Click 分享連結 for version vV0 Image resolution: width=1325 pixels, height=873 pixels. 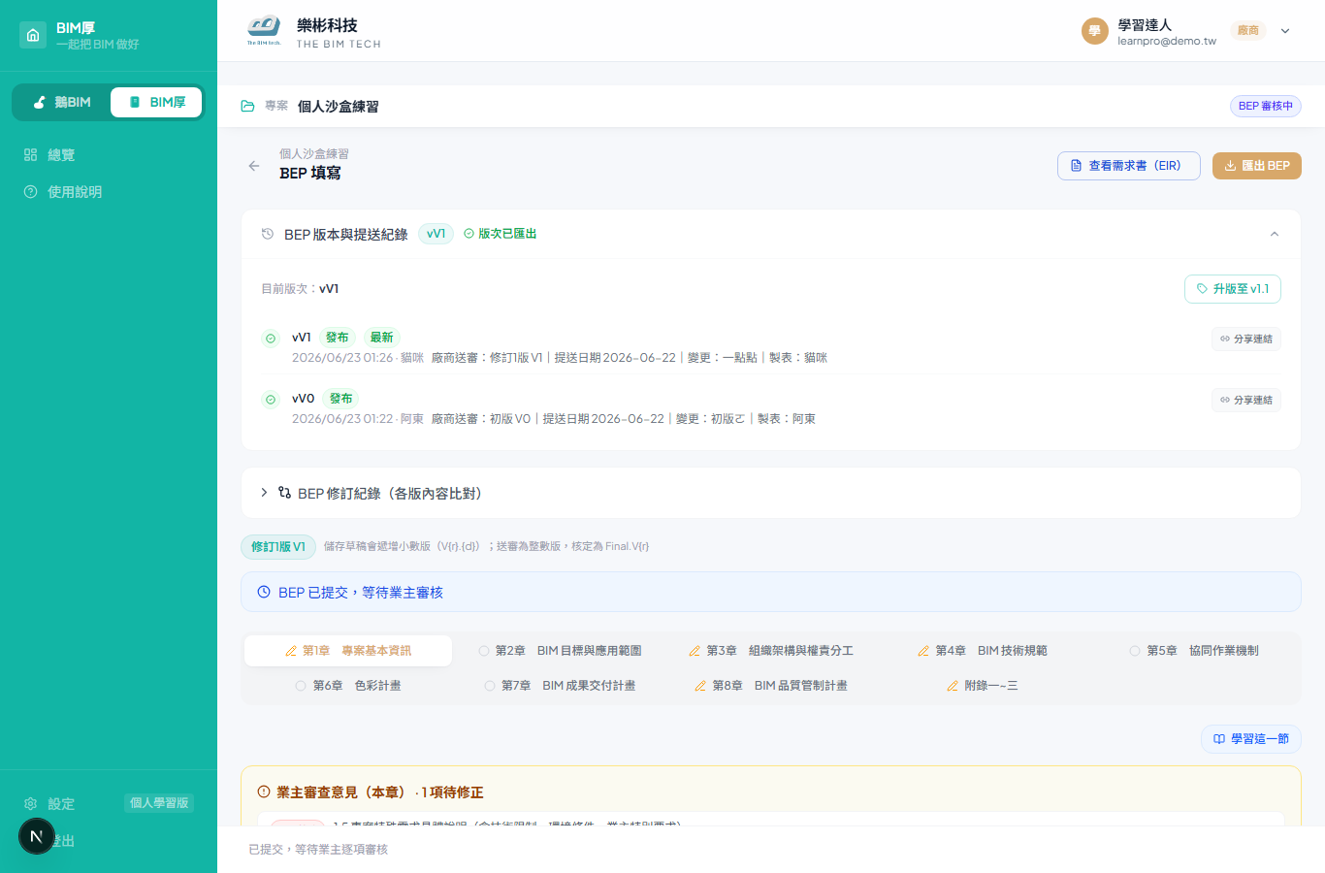[1246, 400]
